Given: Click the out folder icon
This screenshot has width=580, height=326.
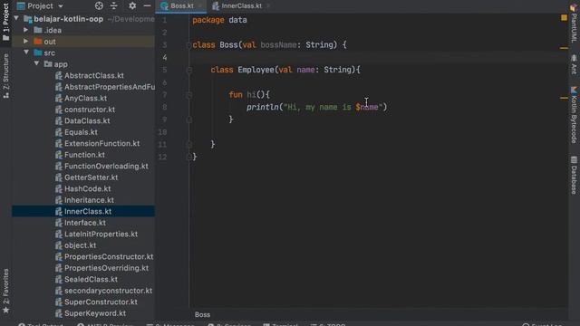Looking at the screenshot, I should tap(38, 41).
